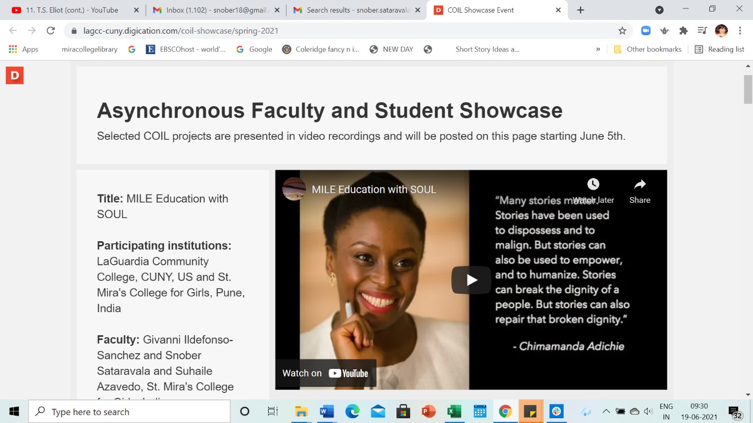The height and width of the screenshot is (423, 753).
Task: Expand hidden bookmarks chevron
Action: point(598,49)
